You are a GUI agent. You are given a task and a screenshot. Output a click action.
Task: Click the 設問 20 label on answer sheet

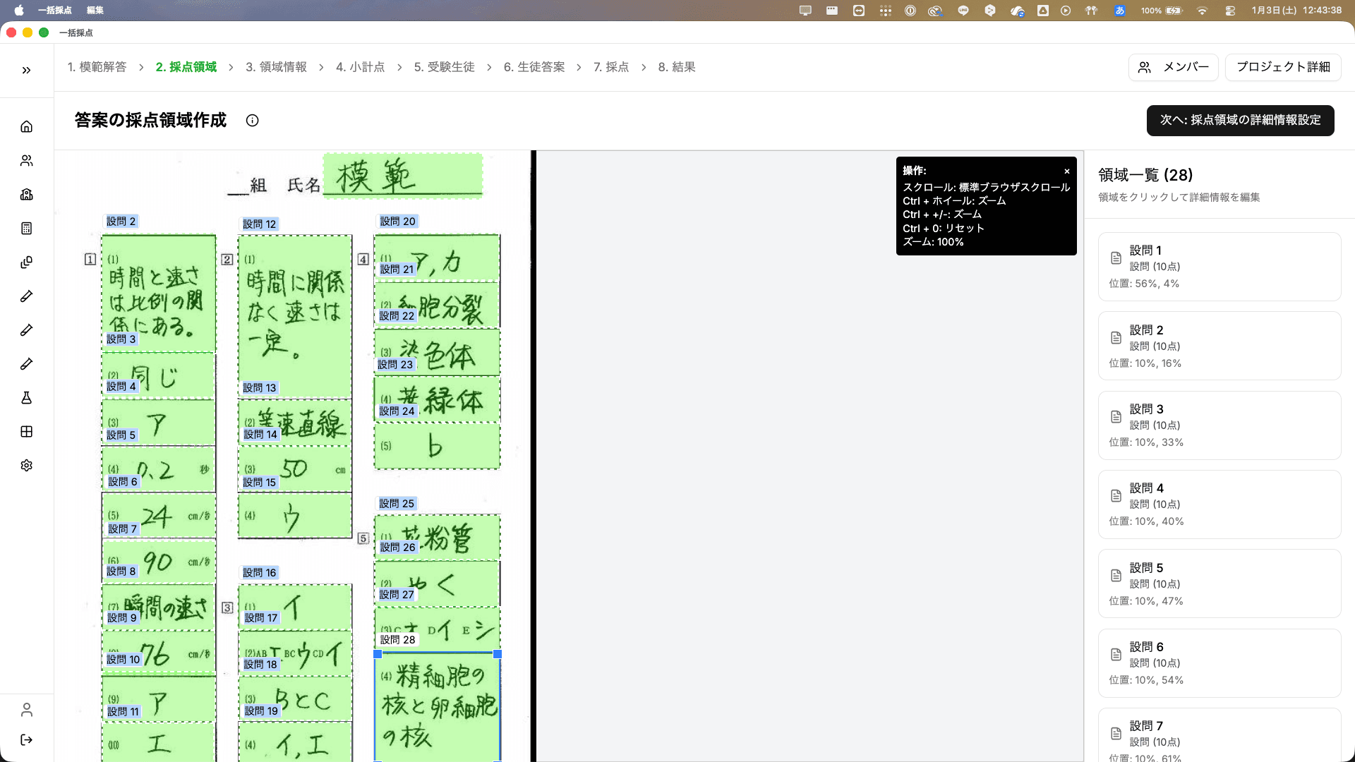click(398, 222)
